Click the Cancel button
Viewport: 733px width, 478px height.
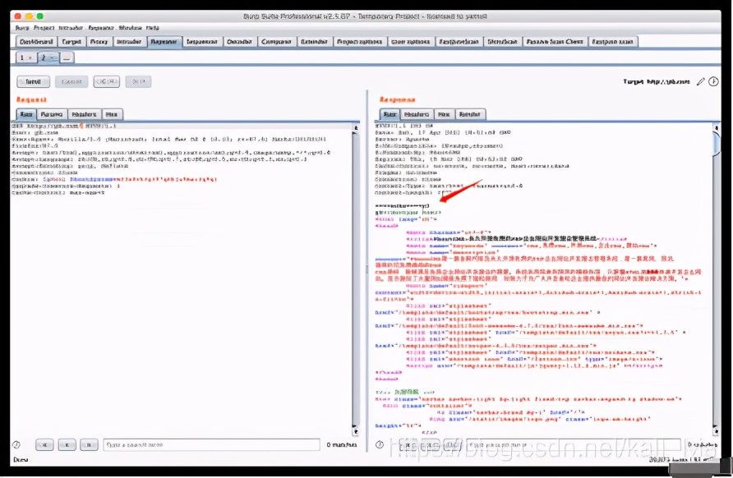(x=71, y=81)
